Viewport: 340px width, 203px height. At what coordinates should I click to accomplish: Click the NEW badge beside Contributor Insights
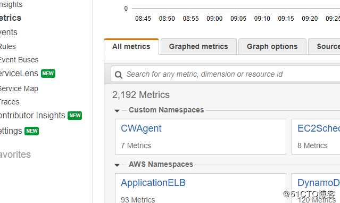(75, 115)
